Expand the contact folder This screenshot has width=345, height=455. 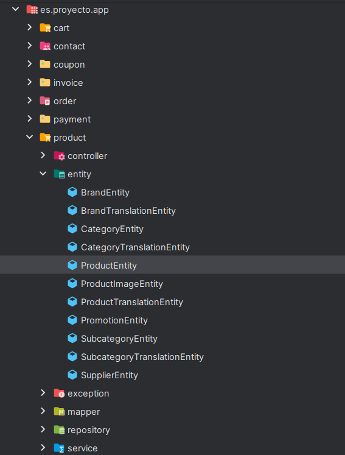pos(30,46)
